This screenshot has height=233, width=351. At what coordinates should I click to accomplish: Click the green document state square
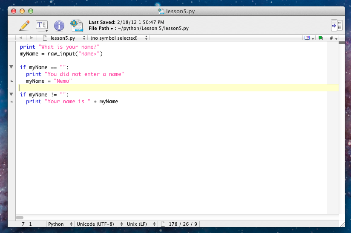tap(321, 38)
